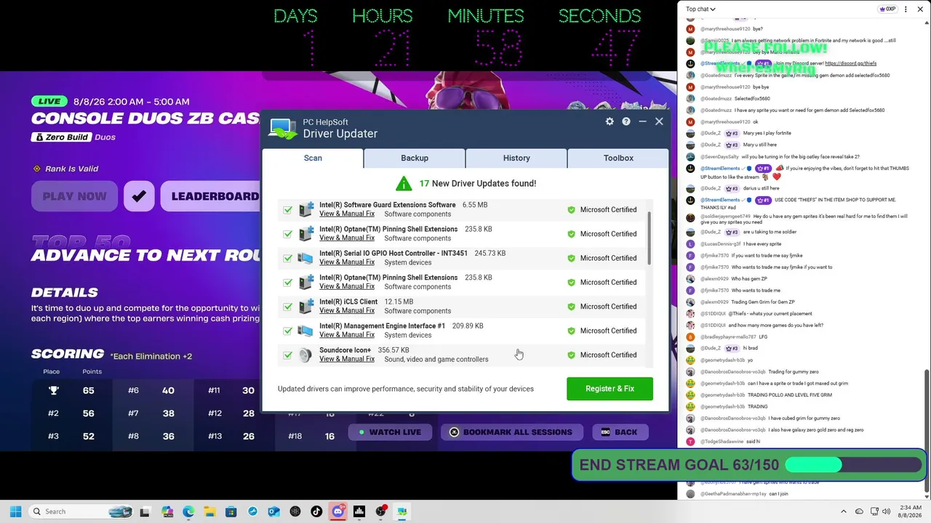
Task: Open the History tab
Action: pos(516,158)
